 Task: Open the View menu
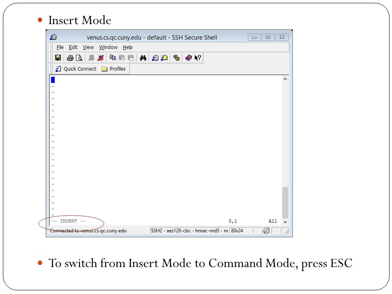88,47
